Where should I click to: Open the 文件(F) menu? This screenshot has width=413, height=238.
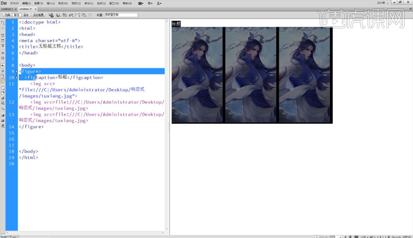pos(14,3)
